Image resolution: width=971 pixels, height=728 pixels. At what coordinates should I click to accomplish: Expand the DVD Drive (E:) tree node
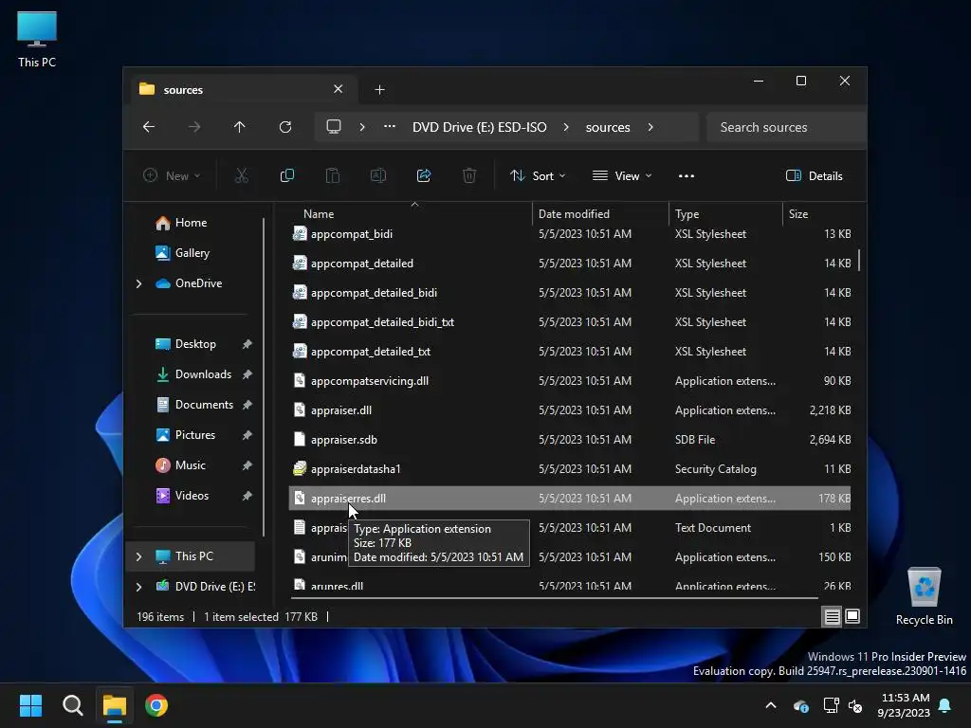coord(138,587)
